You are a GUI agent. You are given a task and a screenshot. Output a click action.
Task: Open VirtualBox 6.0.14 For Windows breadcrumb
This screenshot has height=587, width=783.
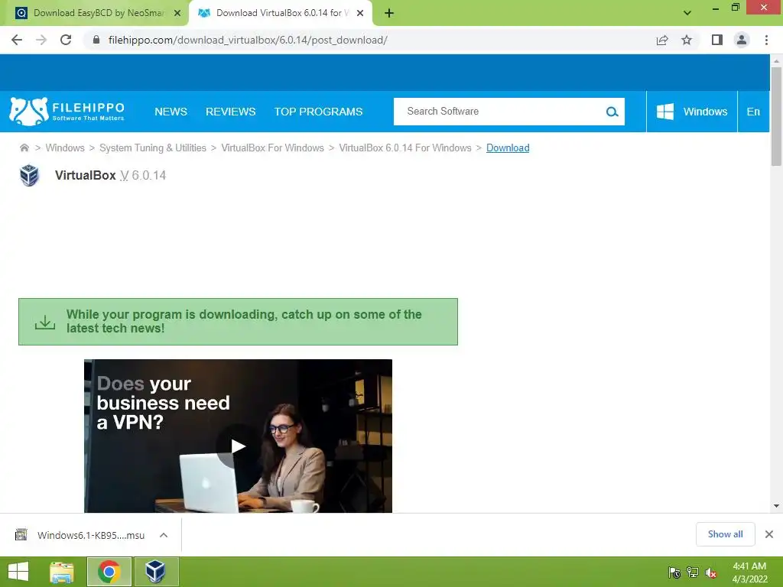405,148
